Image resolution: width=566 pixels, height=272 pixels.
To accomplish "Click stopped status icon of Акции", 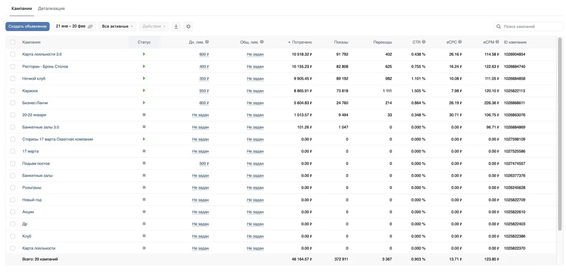I will coord(144,212).
